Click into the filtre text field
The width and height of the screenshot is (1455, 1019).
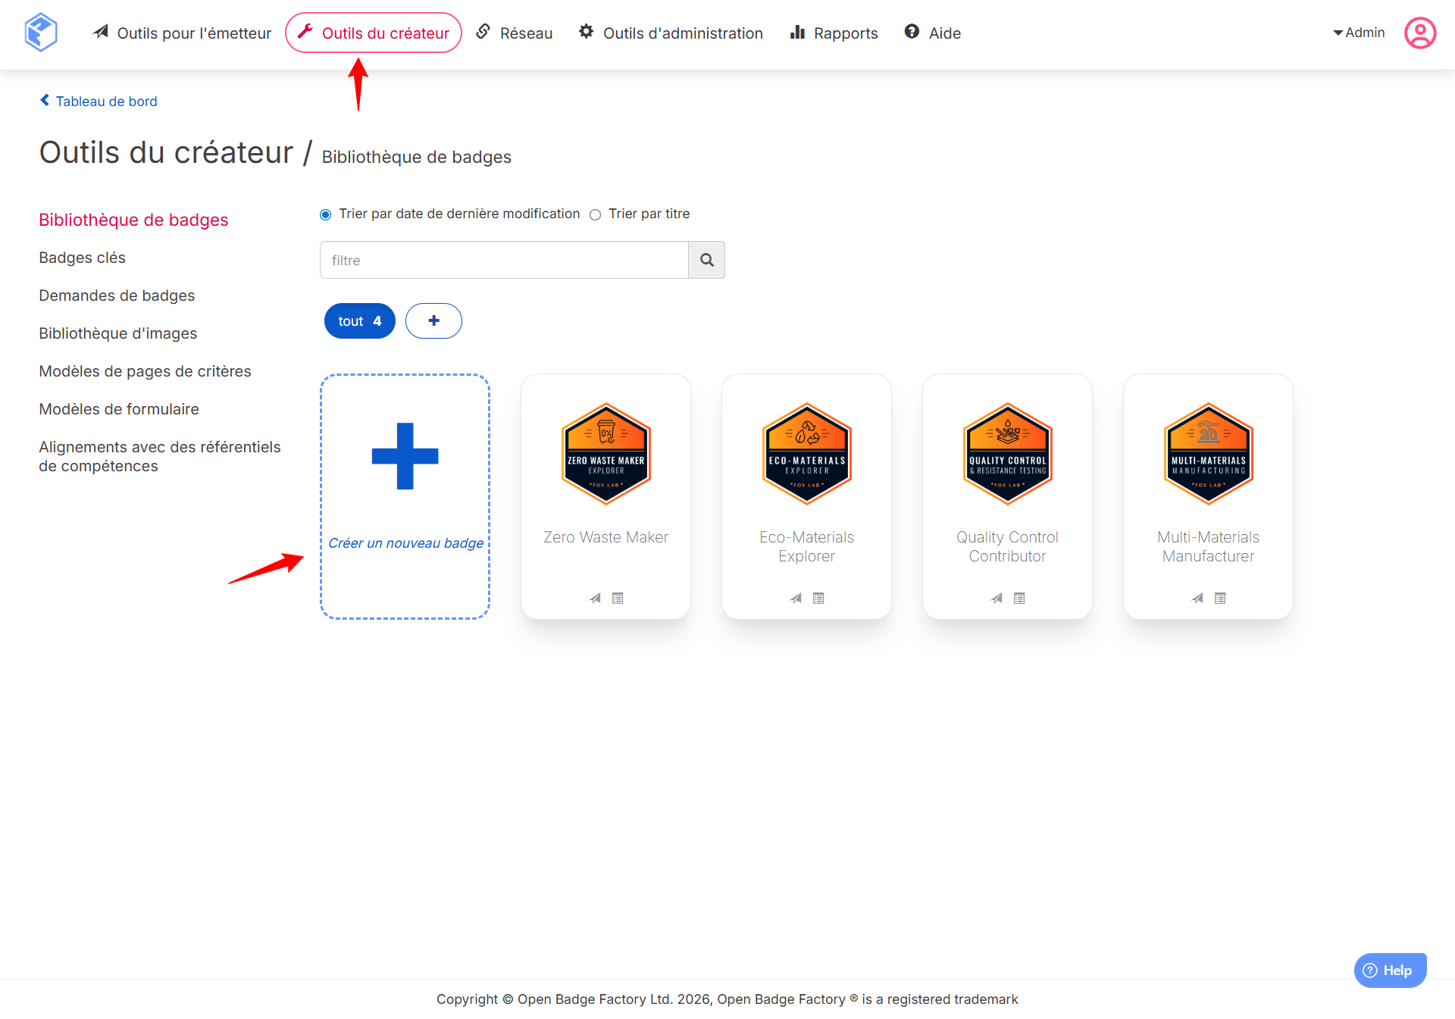pyautogui.click(x=504, y=260)
